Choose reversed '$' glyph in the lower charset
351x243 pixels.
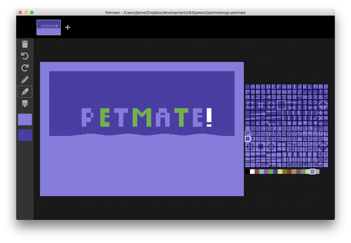pyautogui.click(x=310, y=139)
